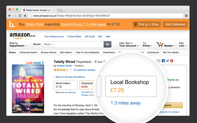Click Get it Delivered button
Screen dimensions: 197x123
tap(175, 24)
